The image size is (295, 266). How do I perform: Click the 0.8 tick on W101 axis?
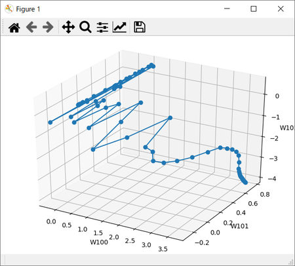click(265, 195)
